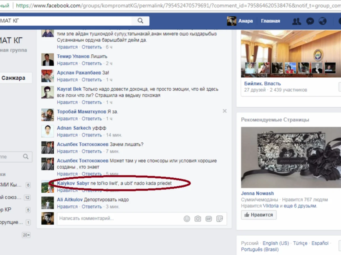Screen dimensions: 341x255
Task: Open Kayrat Bek's avatar thumbnail
Action: 47,92
